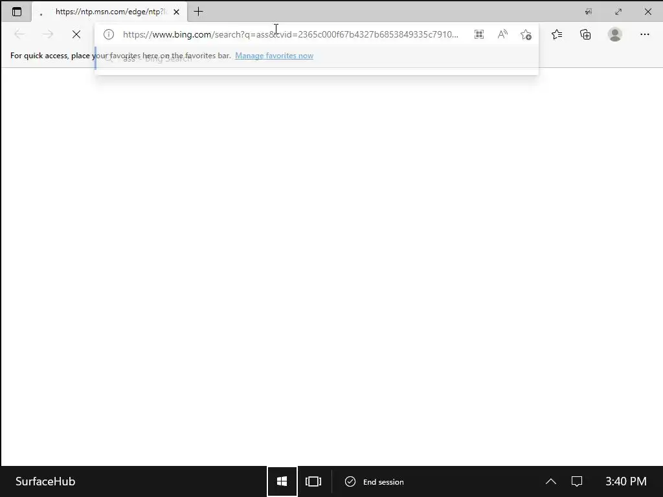This screenshot has width=663, height=497.
Task: Open the user profile avatar
Action: pos(615,34)
